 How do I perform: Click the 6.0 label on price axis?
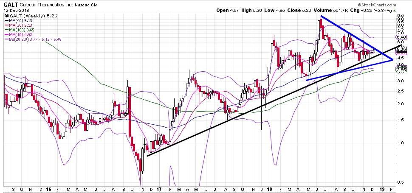(x=401, y=42)
